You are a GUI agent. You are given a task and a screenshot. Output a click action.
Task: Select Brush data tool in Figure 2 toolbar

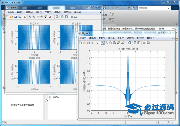(123, 43)
